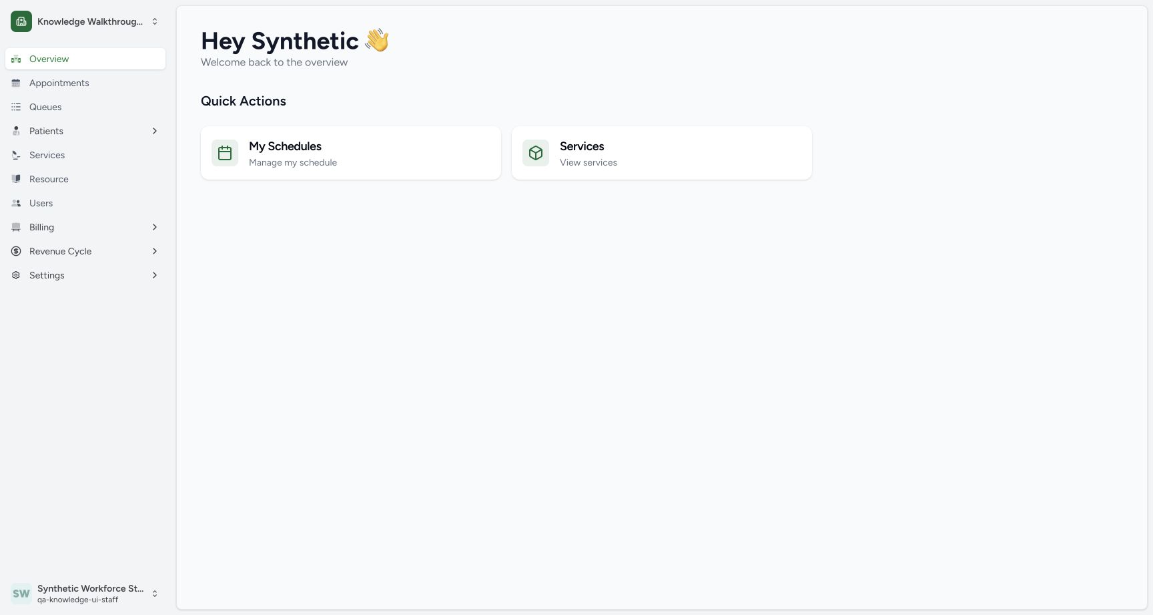This screenshot has width=1153, height=615.
Task: Click the Overview sidebar icon
Action: 16,59
